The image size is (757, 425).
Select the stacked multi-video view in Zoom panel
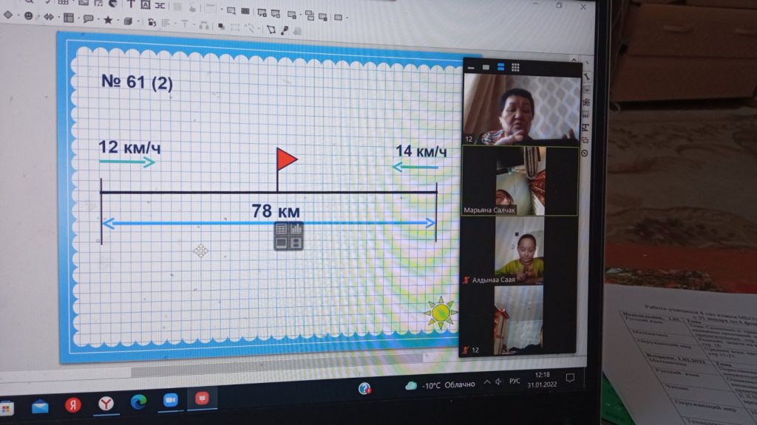pos(500,67)
